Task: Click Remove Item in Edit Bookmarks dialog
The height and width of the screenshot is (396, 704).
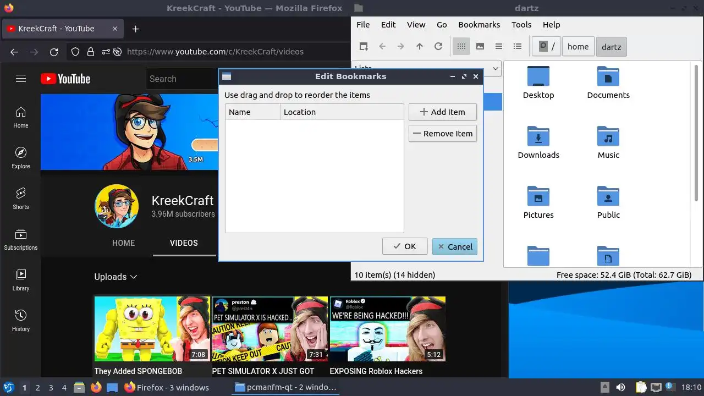Action: [x=443, y=134]
